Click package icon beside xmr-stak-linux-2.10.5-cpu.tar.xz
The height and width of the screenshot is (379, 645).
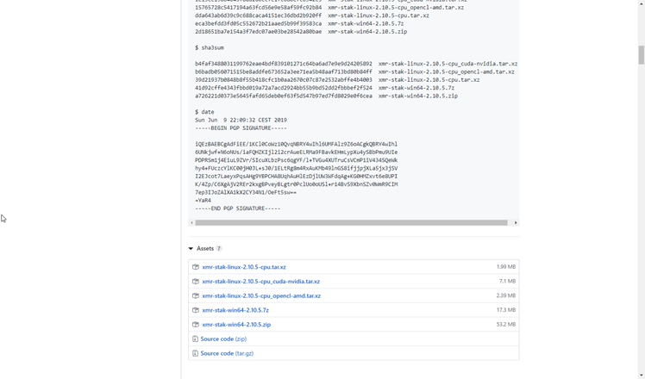(x=196, y=267)
